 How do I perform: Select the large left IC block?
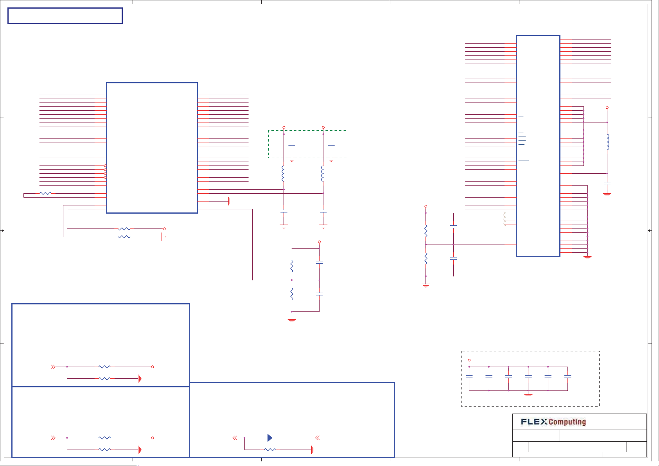click(152, 148)
